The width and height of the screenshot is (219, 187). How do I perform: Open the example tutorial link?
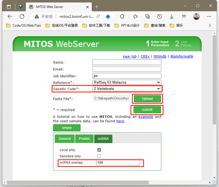tap(146, 117)
